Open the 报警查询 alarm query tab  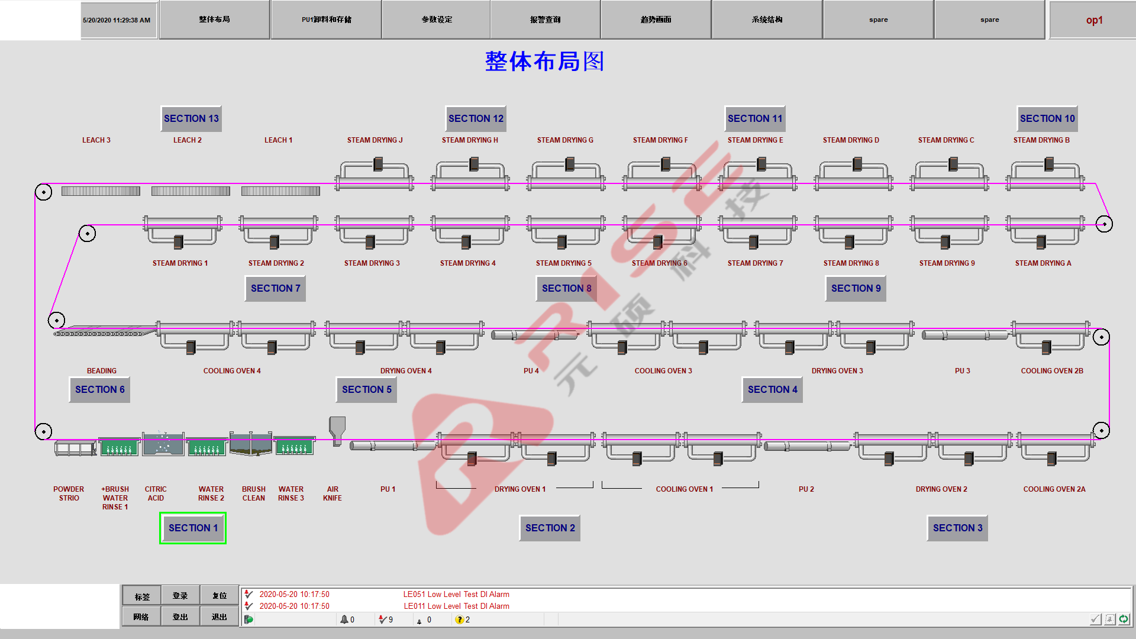point(545,20)
